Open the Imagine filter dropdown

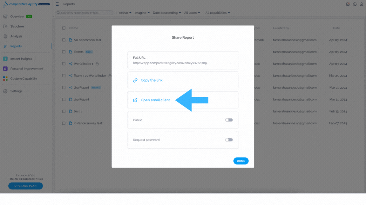[x=142, y=13]
